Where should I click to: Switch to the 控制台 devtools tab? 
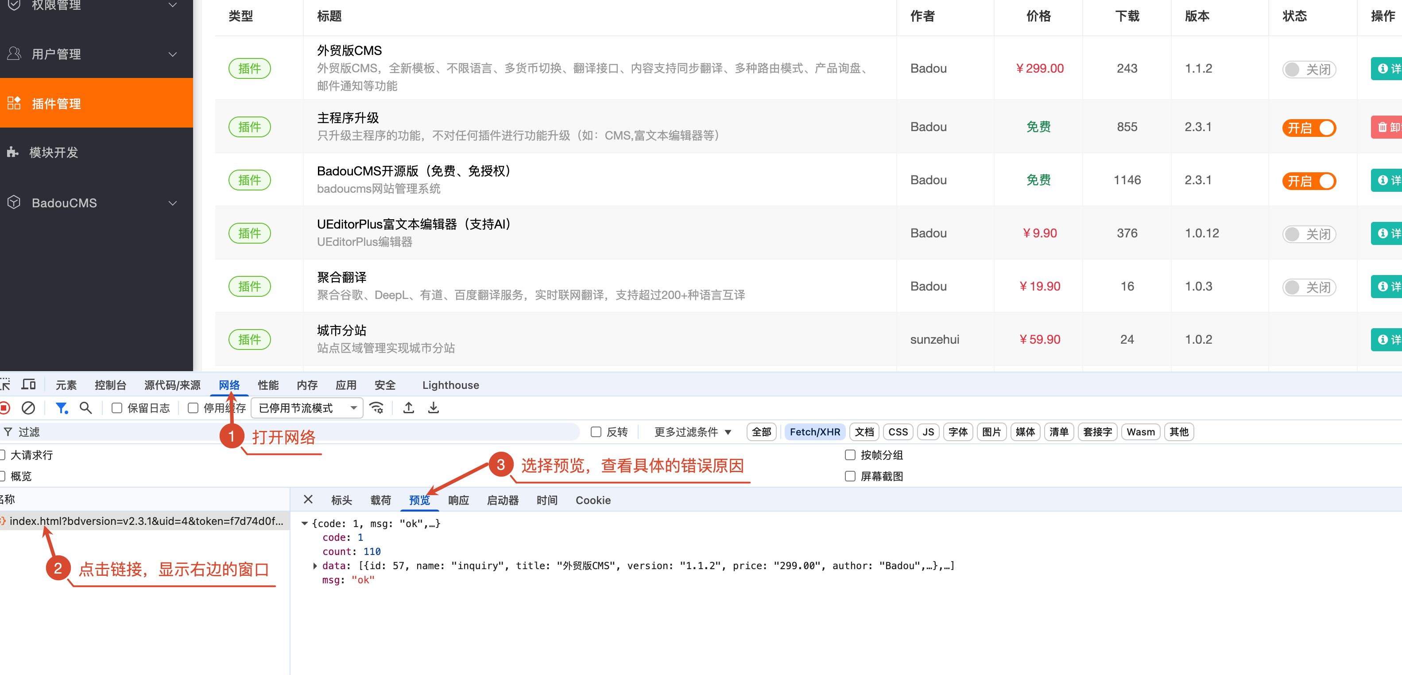click(x=110, y=385)
